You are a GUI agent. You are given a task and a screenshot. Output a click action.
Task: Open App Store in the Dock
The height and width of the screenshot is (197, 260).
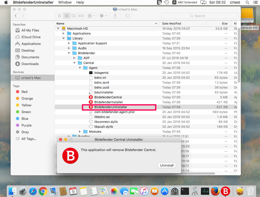point(165,191)
